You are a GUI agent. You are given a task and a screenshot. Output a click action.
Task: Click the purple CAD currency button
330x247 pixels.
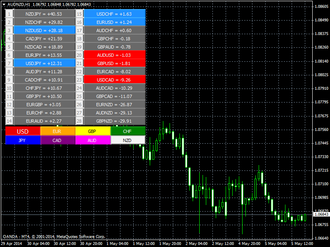58,140
